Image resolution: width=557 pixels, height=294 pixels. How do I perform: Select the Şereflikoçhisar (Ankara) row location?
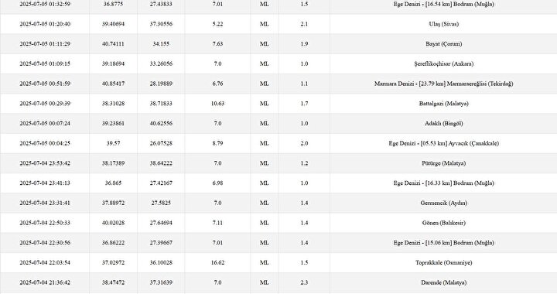(x=443, y=64)
